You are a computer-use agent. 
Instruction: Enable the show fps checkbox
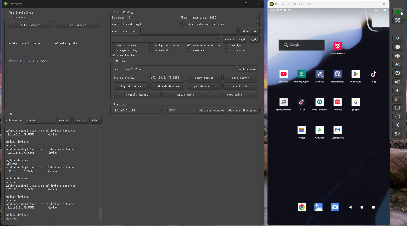[x=226, y=45]
